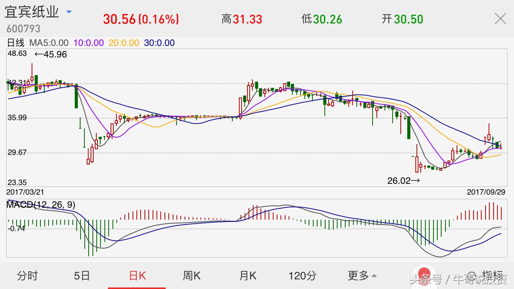Expand the 更多 more timeframes menu
The image size is (514, 289).
[x=362, y=276]
